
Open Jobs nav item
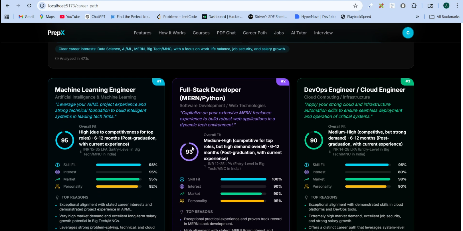tap(279, 33)
